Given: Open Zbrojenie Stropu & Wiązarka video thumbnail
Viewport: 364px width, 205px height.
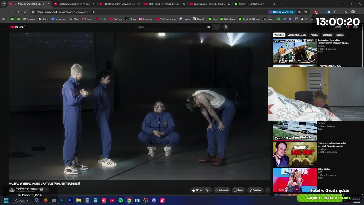Looking at the screenshot, I should point(295,51).
